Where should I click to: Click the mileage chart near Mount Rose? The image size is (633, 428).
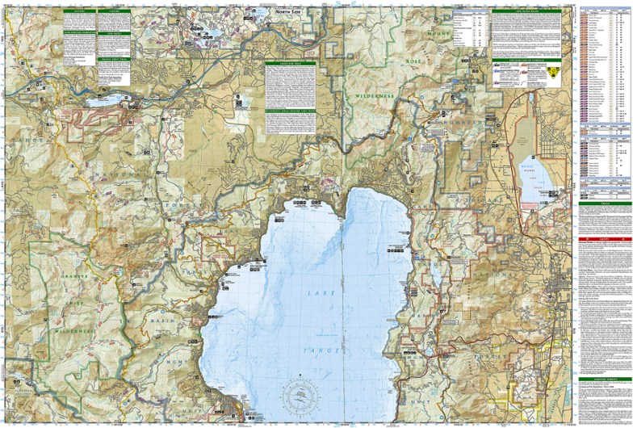pos(471,28)
